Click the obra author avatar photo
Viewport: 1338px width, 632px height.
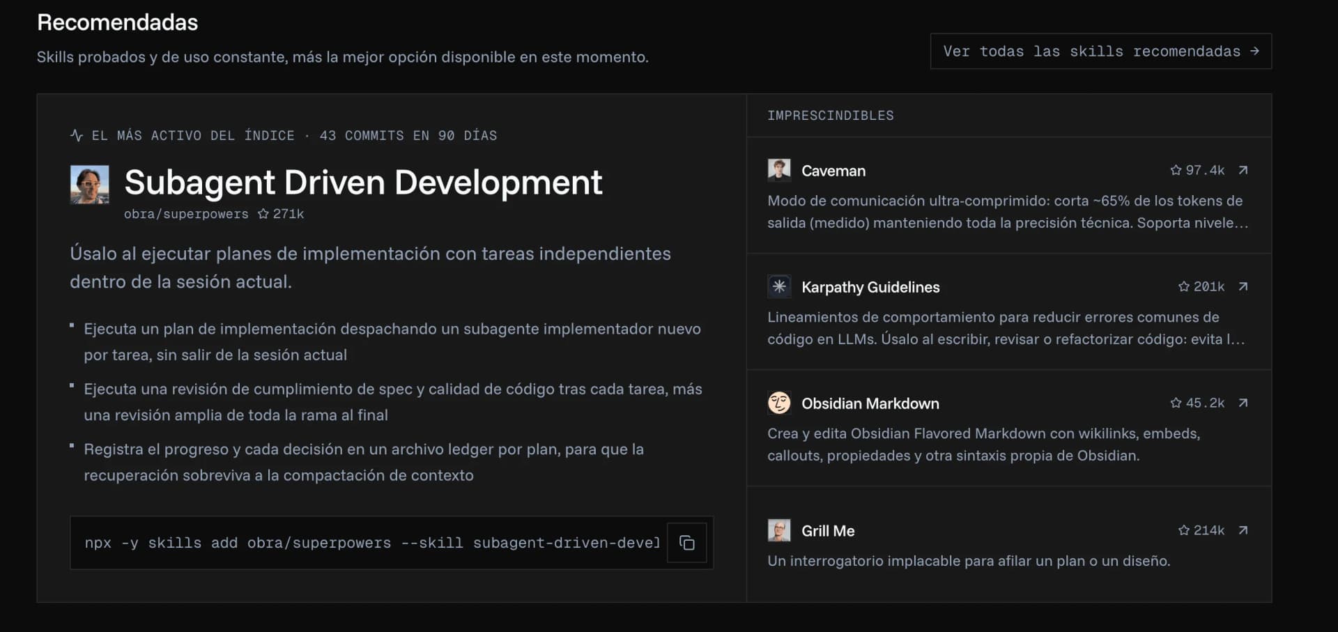click(x=90, y=185)
